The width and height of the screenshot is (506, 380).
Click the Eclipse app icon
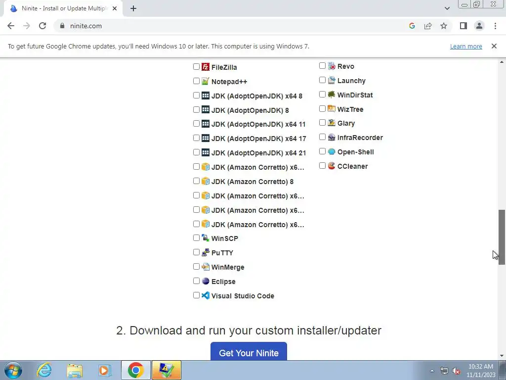[x=206, y=281]
